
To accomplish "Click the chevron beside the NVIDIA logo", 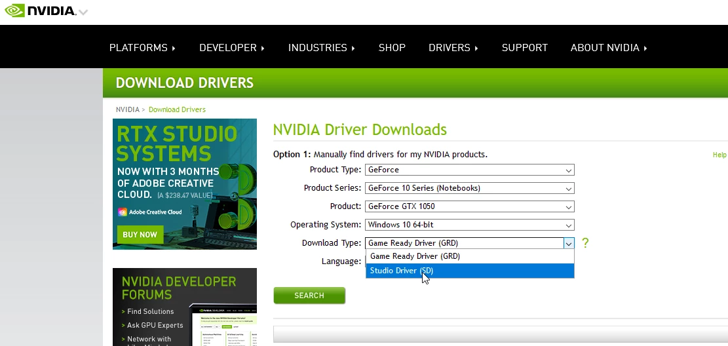I will coord(83,12).
